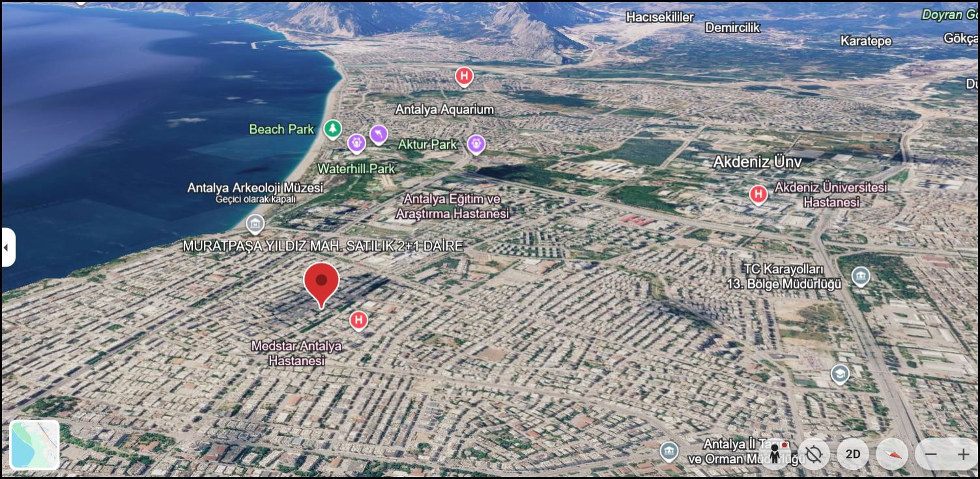Viewport: 980px width, 479px height.
Task: Click TC Karayolları 13. Bölge Müdürlüğü label
Action: point(784,276)
